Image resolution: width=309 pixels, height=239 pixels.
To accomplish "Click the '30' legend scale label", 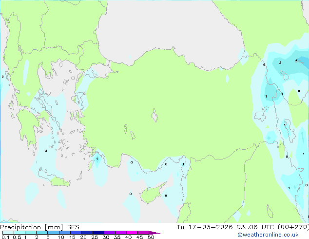I will (x=106, y=237).
